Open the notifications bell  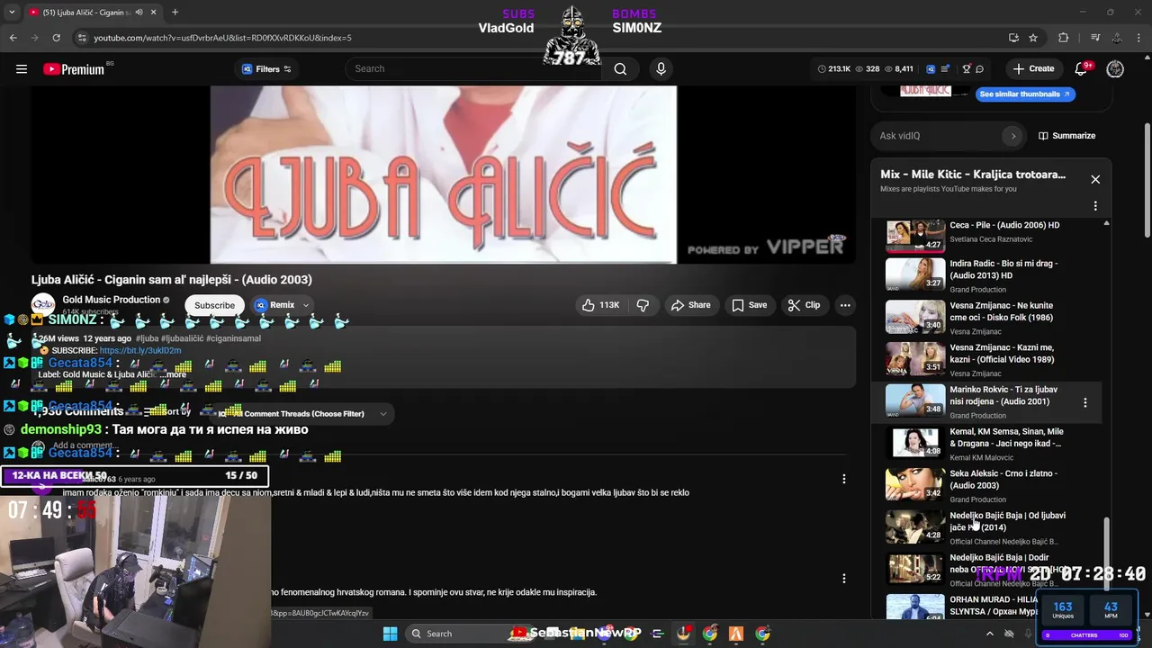1081,68
